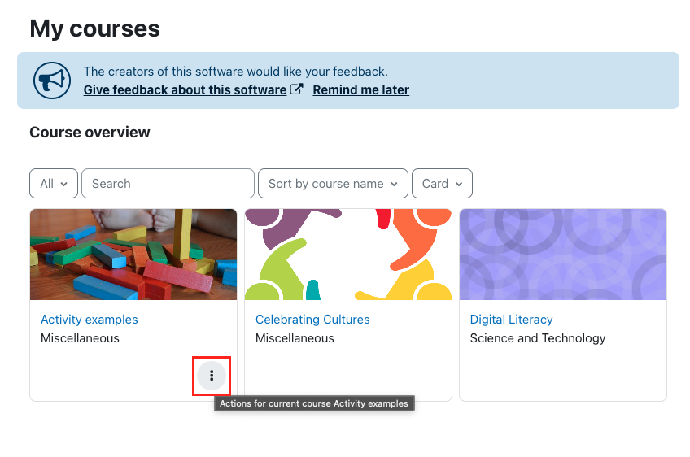Open the Celebrating Cultures course link
Image resolution: width=690 pixels, height=457 pixels.
312,320
